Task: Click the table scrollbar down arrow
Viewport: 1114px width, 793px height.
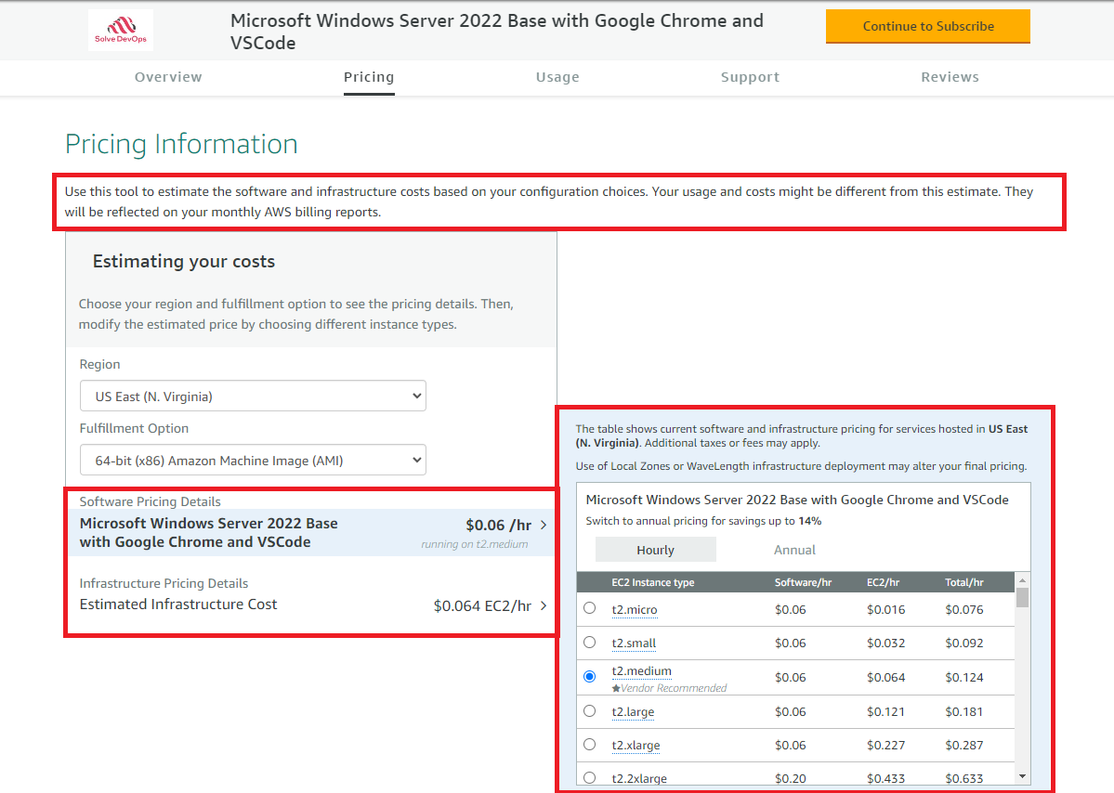Action: click(x=1022, y=776)
